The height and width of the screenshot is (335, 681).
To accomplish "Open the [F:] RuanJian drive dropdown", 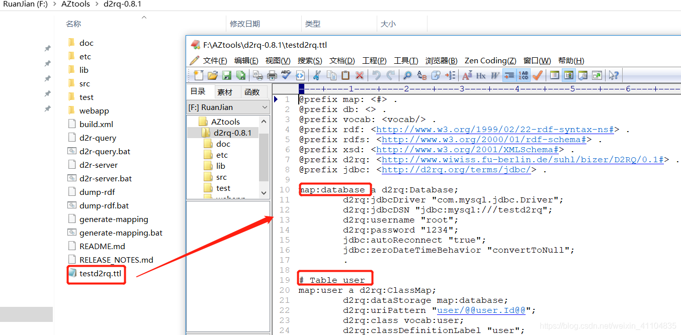I will pos(228,107).
